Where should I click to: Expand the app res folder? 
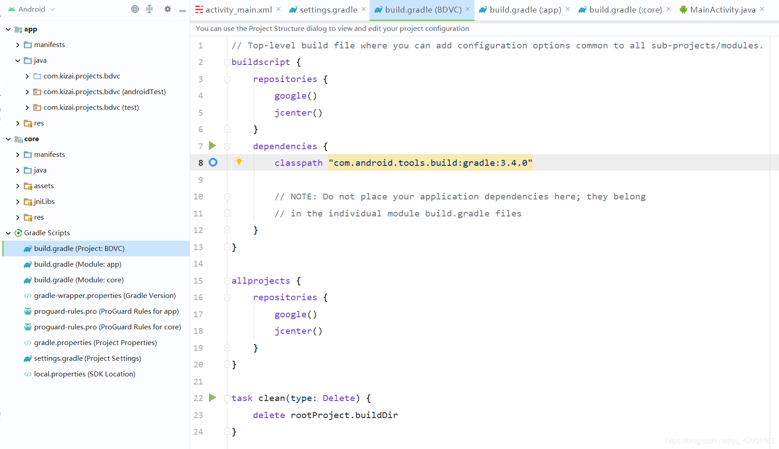click(17, 123)
